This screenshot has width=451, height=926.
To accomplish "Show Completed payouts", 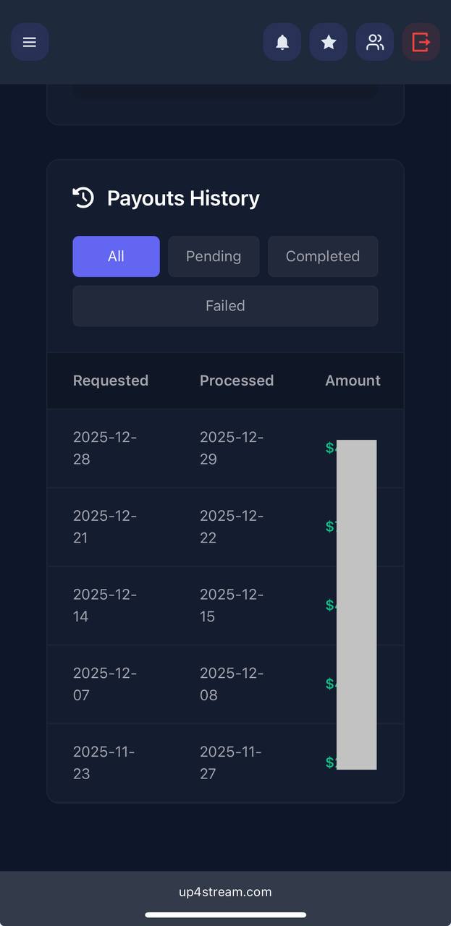I will pos(323,256).
